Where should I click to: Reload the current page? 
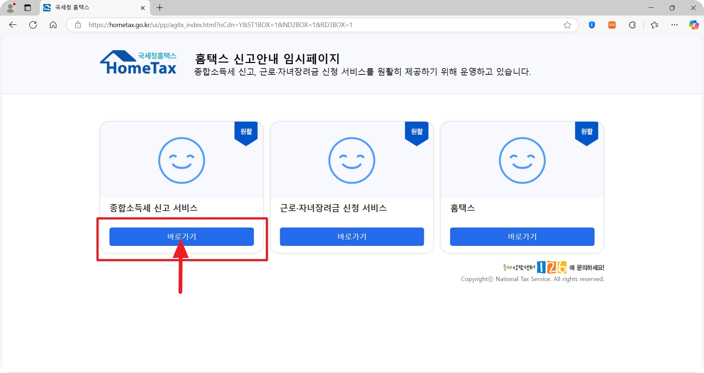(x=33, y=25)
